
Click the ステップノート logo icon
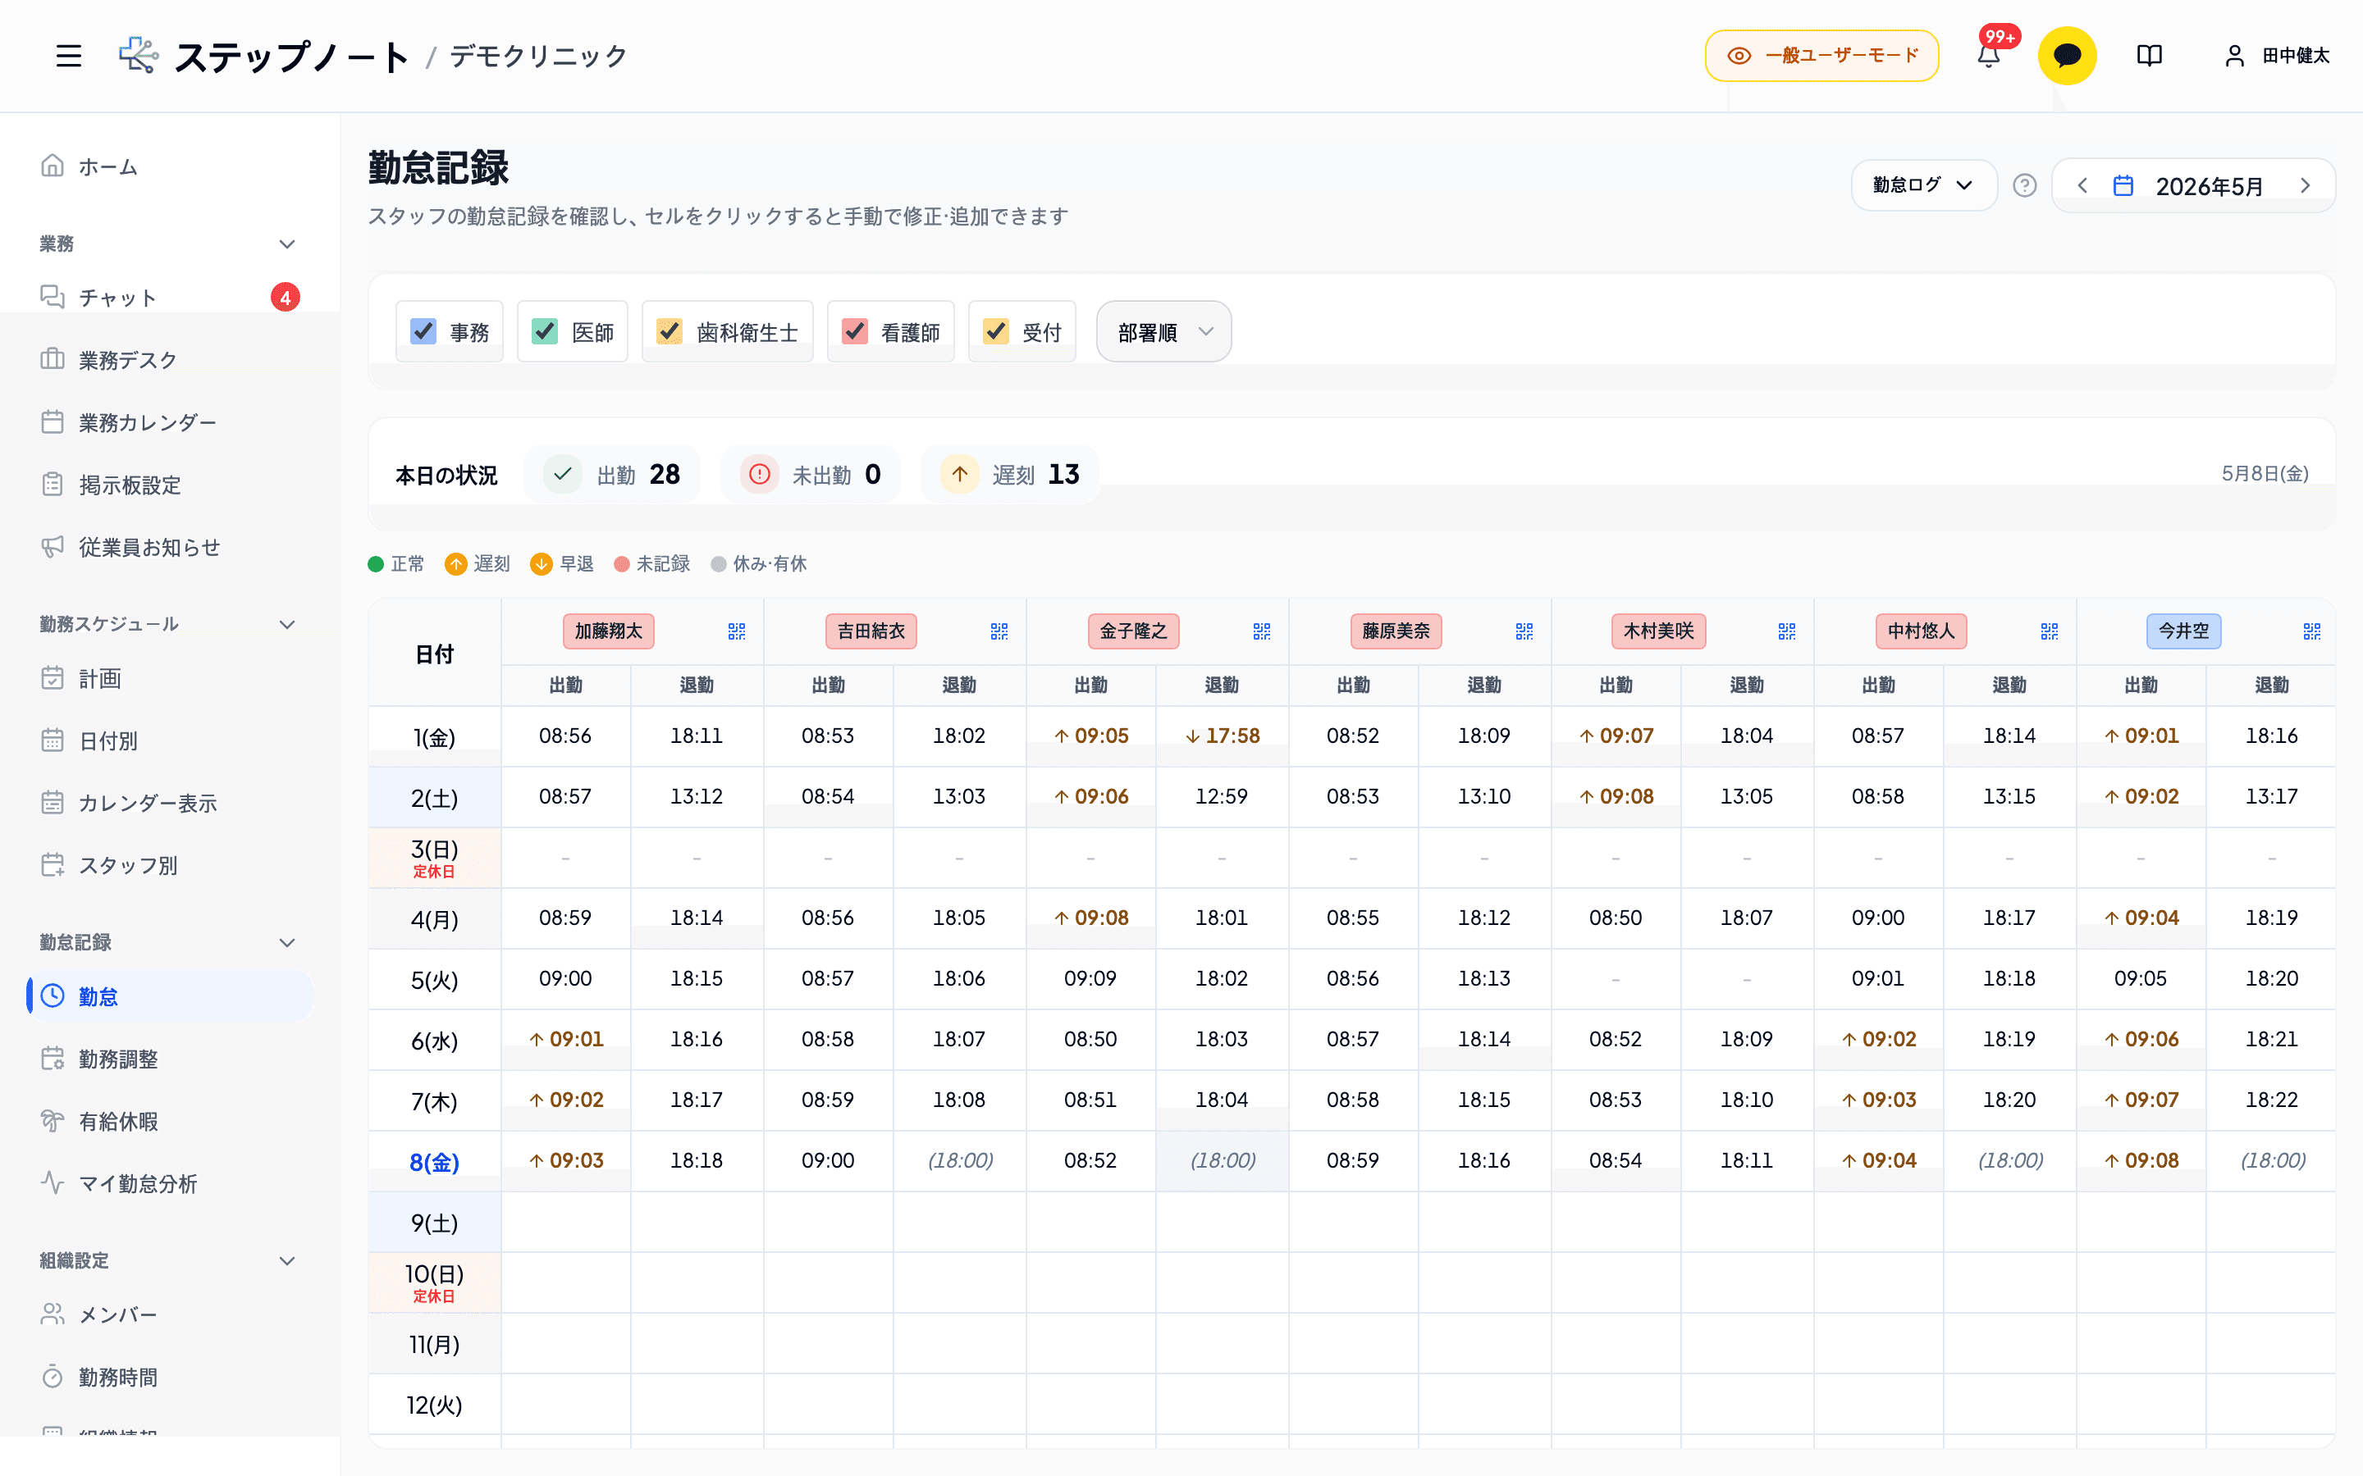click(x=139, y=56)
